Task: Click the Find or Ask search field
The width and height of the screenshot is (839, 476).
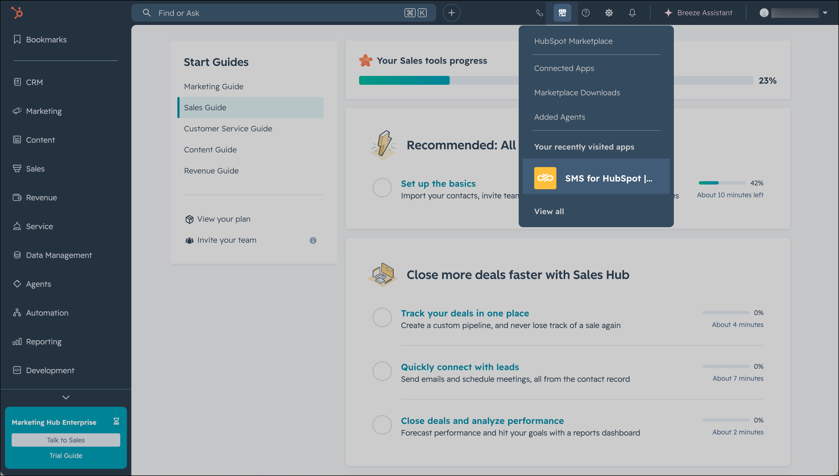Action: pos(283,13)
